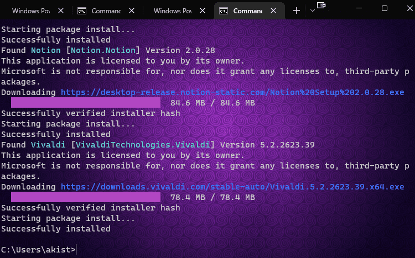Click the word 'Downloading' before the Notion URL

(28, 92)
